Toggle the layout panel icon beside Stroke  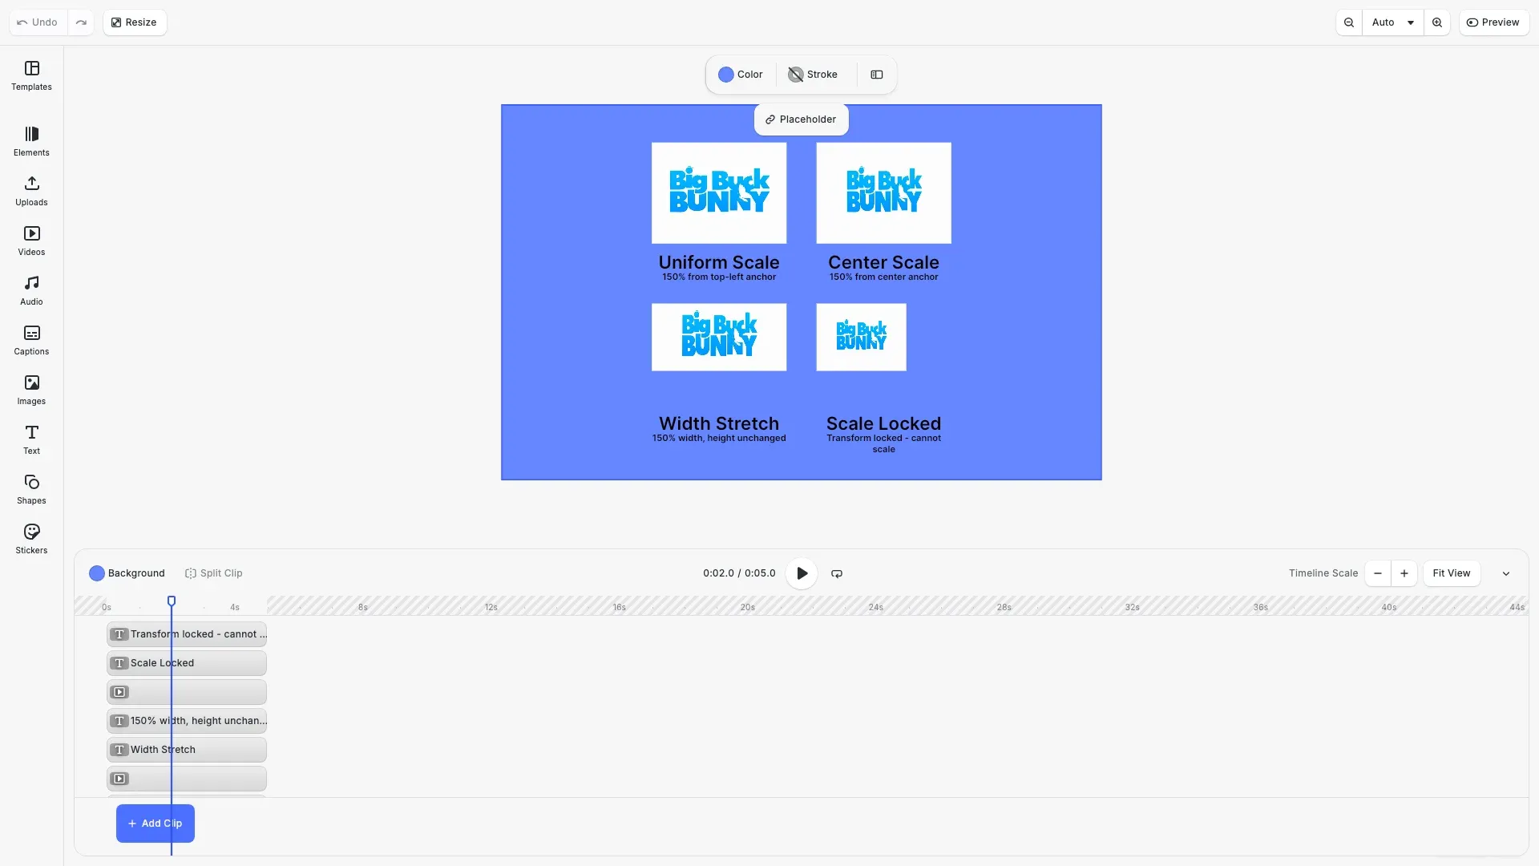877,75
